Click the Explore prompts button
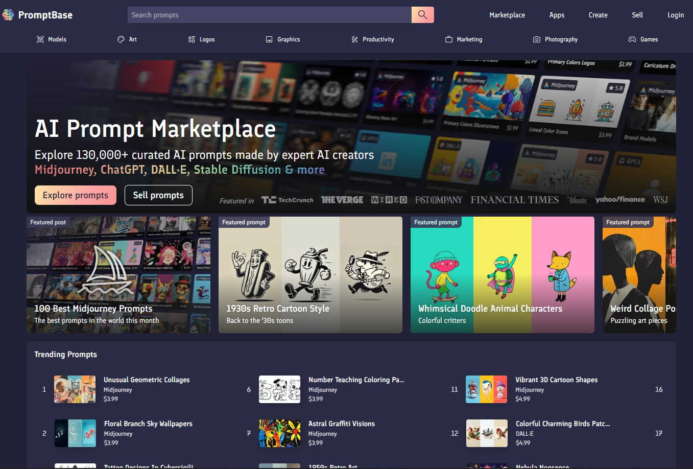The height and width of the screenshot is (469, 693). click(x=76, y=195)
